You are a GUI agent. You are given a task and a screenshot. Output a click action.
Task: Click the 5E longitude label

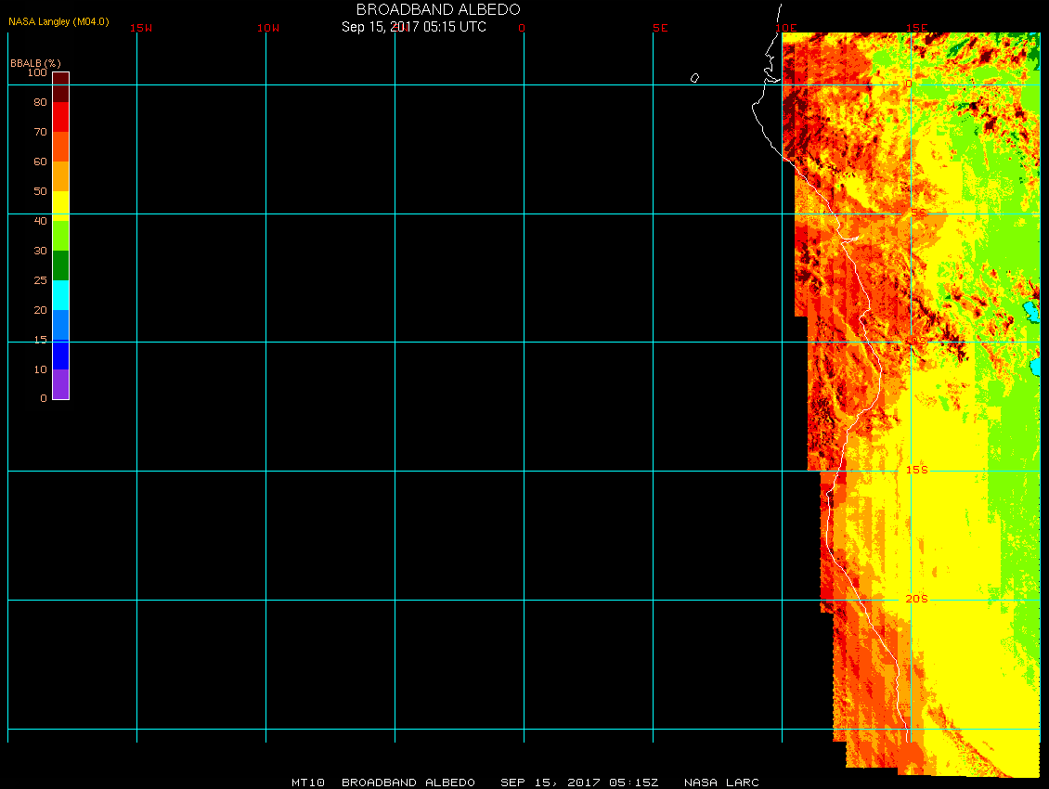(660, 28)
